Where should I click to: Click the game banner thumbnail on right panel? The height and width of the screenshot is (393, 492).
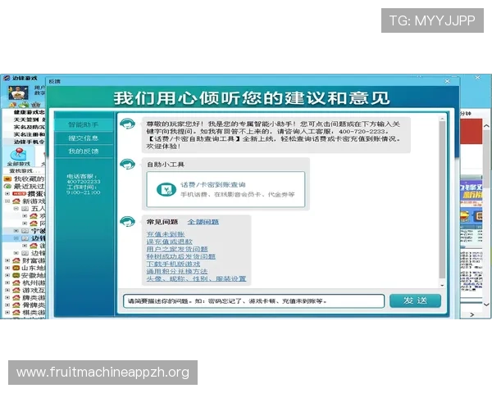pos(471,191)
